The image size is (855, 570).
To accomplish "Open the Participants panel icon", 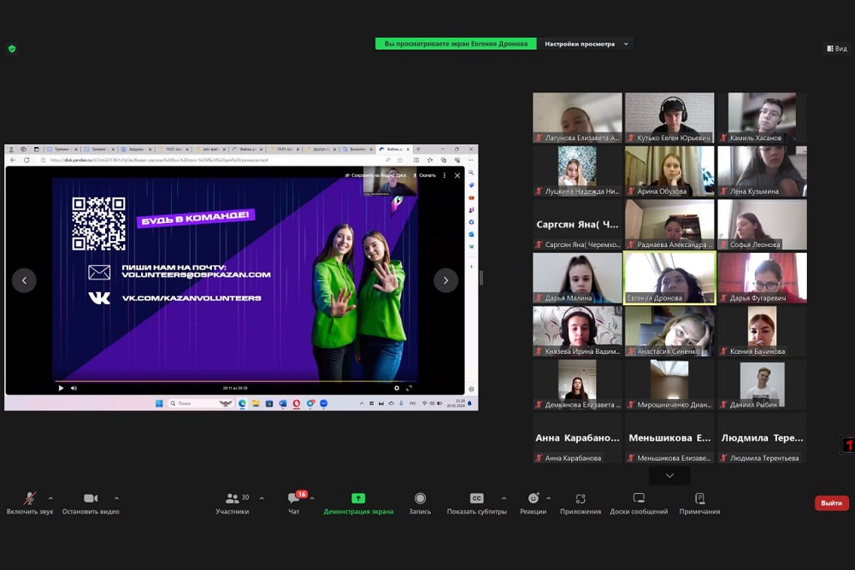I will click(232, 498).
